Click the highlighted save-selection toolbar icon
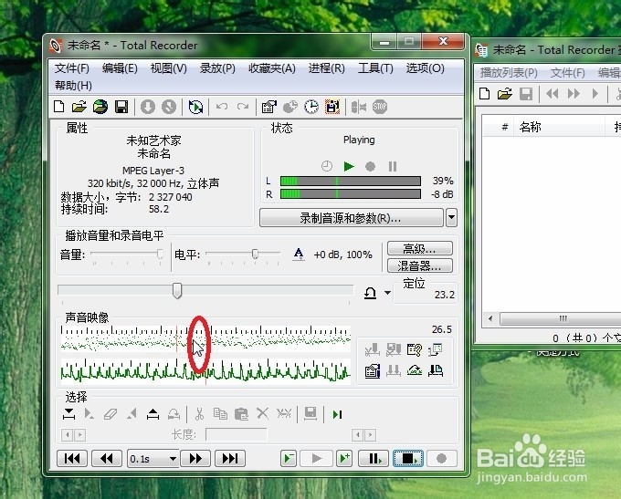Image resolution: width=621 pixels, height=499 pixels. coord(332,107)
